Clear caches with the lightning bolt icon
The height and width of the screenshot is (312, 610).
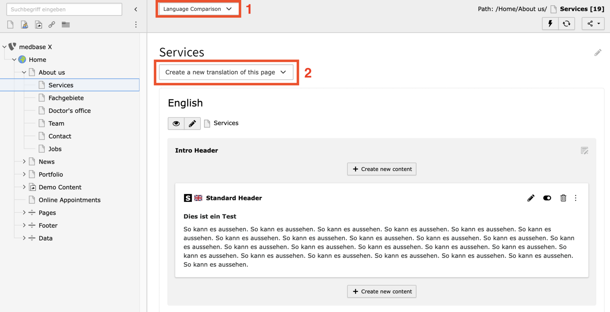tap(550, 24)
